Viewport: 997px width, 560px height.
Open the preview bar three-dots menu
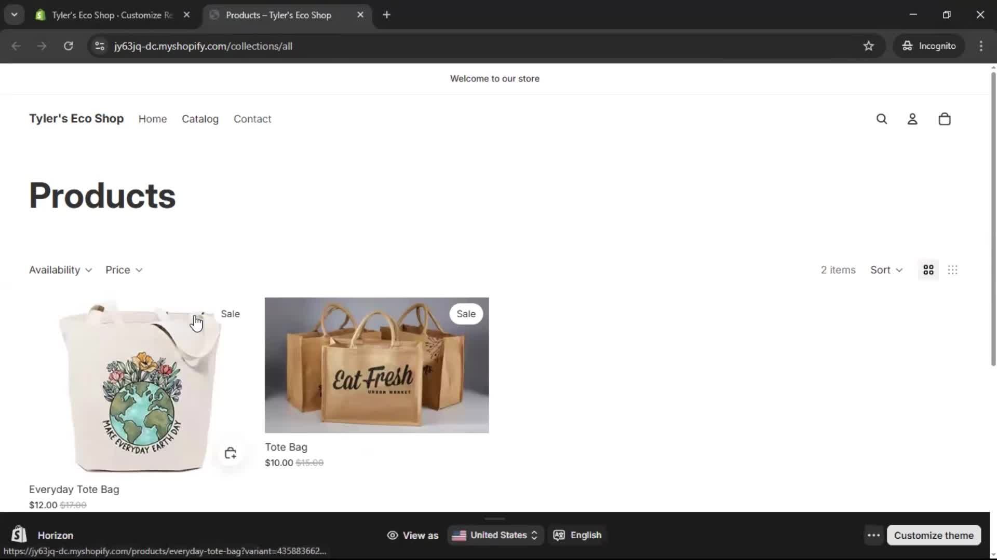tap(873, 535)
